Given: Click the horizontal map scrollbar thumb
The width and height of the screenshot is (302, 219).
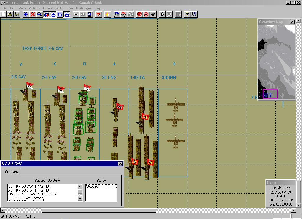Looking at the screenshot, I should [99, 210].
